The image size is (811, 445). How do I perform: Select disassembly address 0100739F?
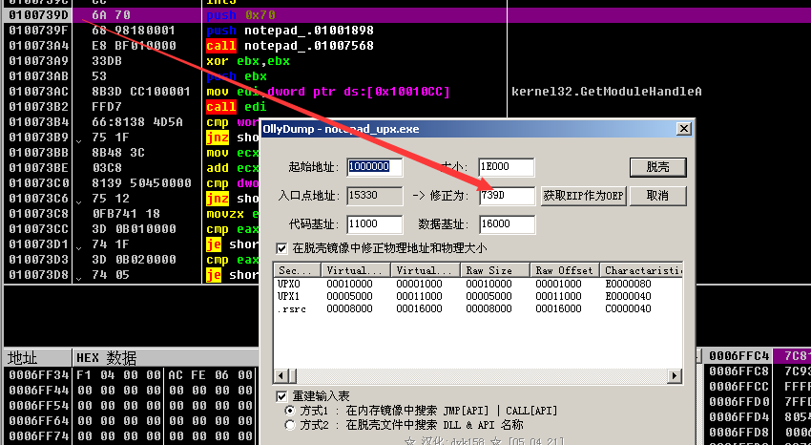[38, 31]
